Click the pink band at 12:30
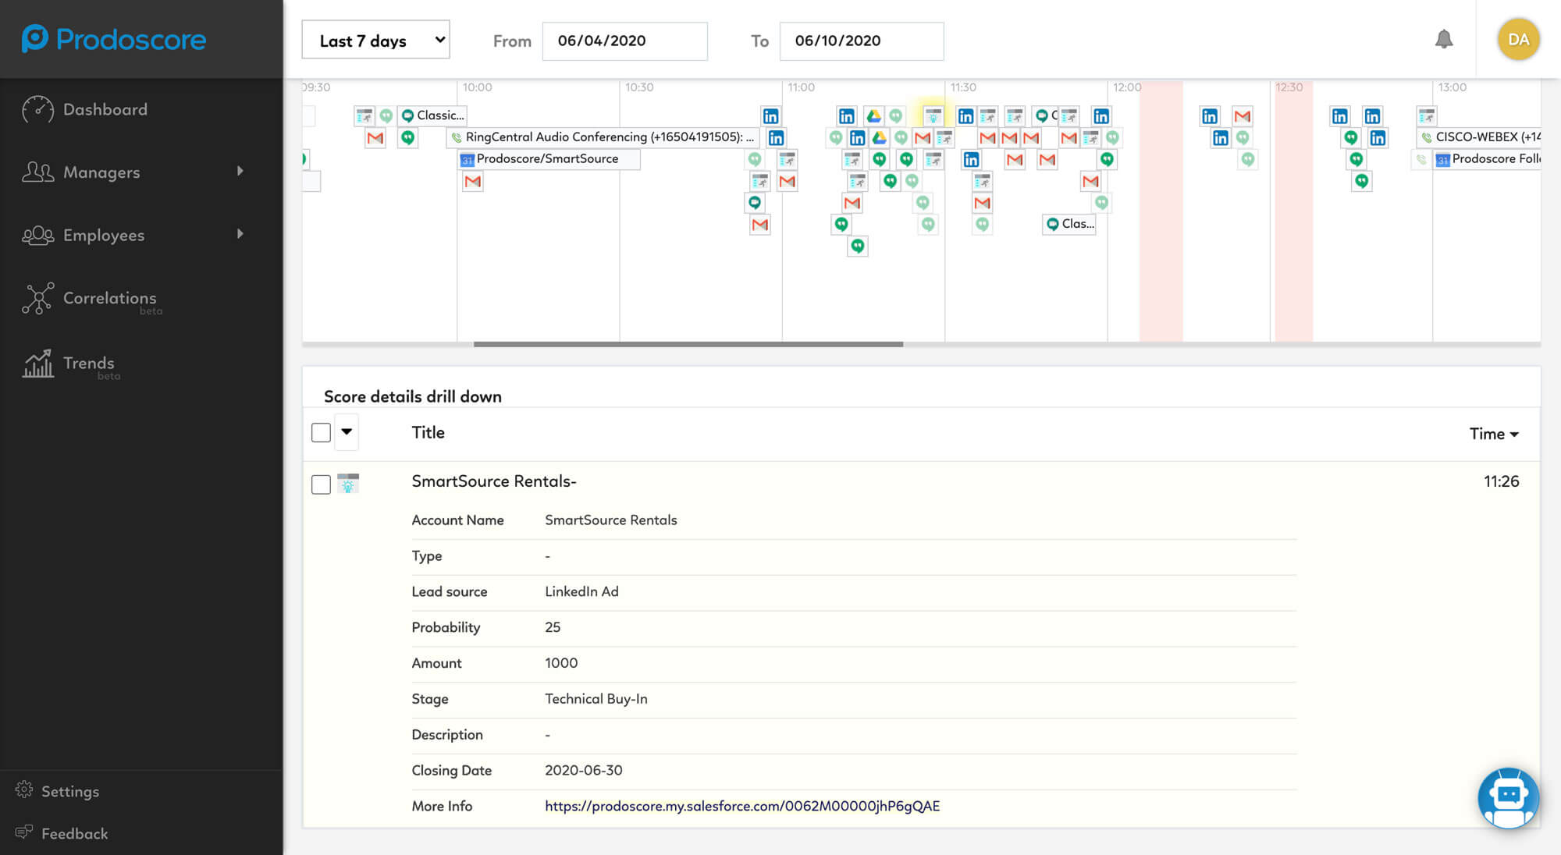 (1293, 211)
